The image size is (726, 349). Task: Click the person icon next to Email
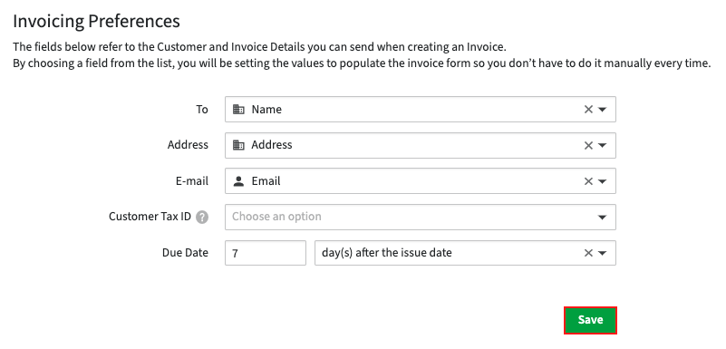(238, 181)
